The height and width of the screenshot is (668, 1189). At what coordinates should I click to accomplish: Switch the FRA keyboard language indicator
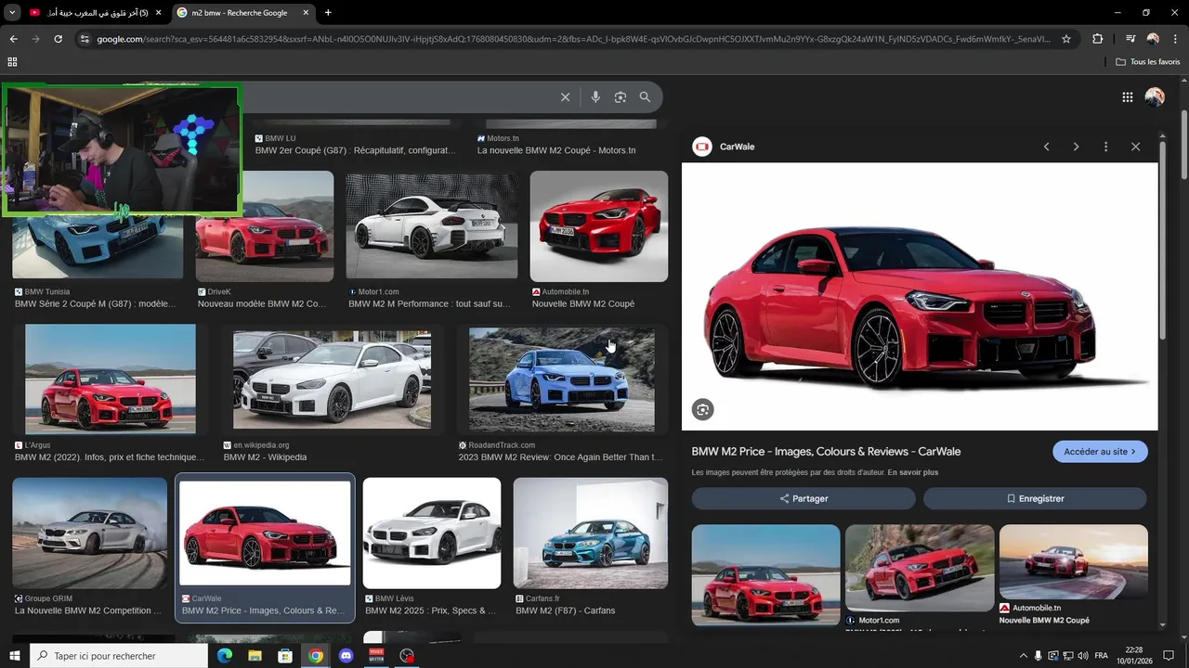tap(1101, 656)
